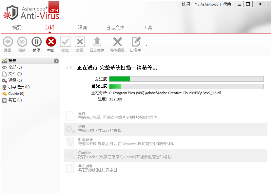Click the 继续 resume icon
Screen dimensions: 272x194
click(22, 42)
